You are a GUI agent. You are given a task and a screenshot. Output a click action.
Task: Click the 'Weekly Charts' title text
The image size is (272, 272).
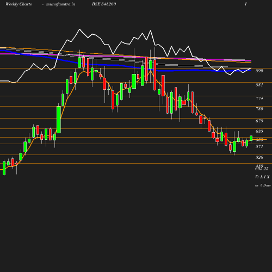(18, 4)
